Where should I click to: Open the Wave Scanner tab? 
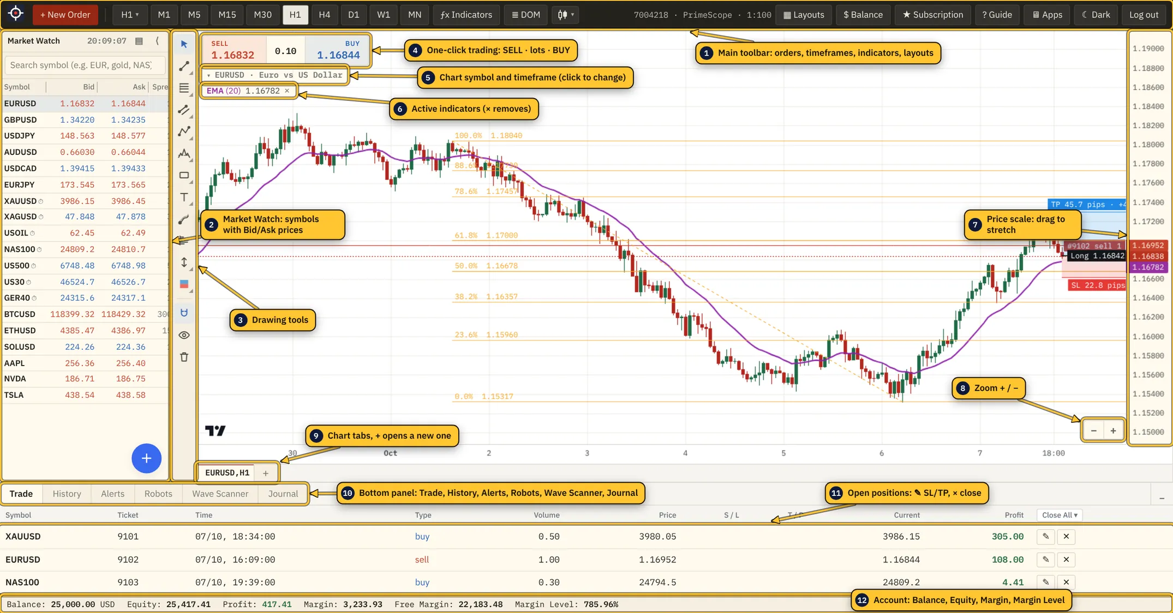(x=220, y=494)
